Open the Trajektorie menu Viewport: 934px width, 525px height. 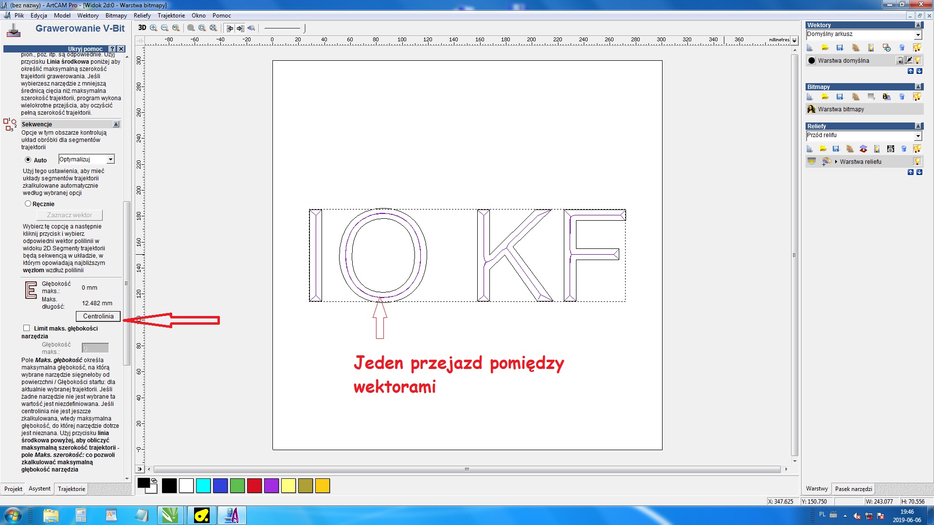point(171,16)
